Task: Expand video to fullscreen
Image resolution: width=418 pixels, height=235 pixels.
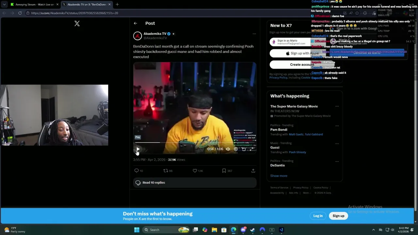Action: pyautogui.click(x=251, y=149)
